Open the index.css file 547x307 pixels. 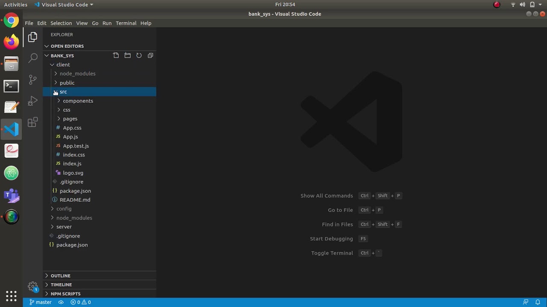point(100,155)
